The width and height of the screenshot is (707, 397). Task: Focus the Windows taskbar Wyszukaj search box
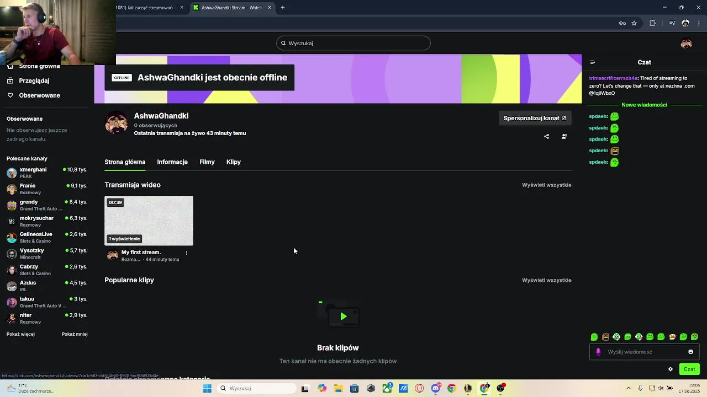[x=256, y=388]
